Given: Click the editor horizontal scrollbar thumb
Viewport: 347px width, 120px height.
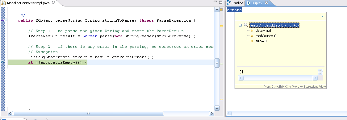Looking at the screenshot, I should coord(88,114).
